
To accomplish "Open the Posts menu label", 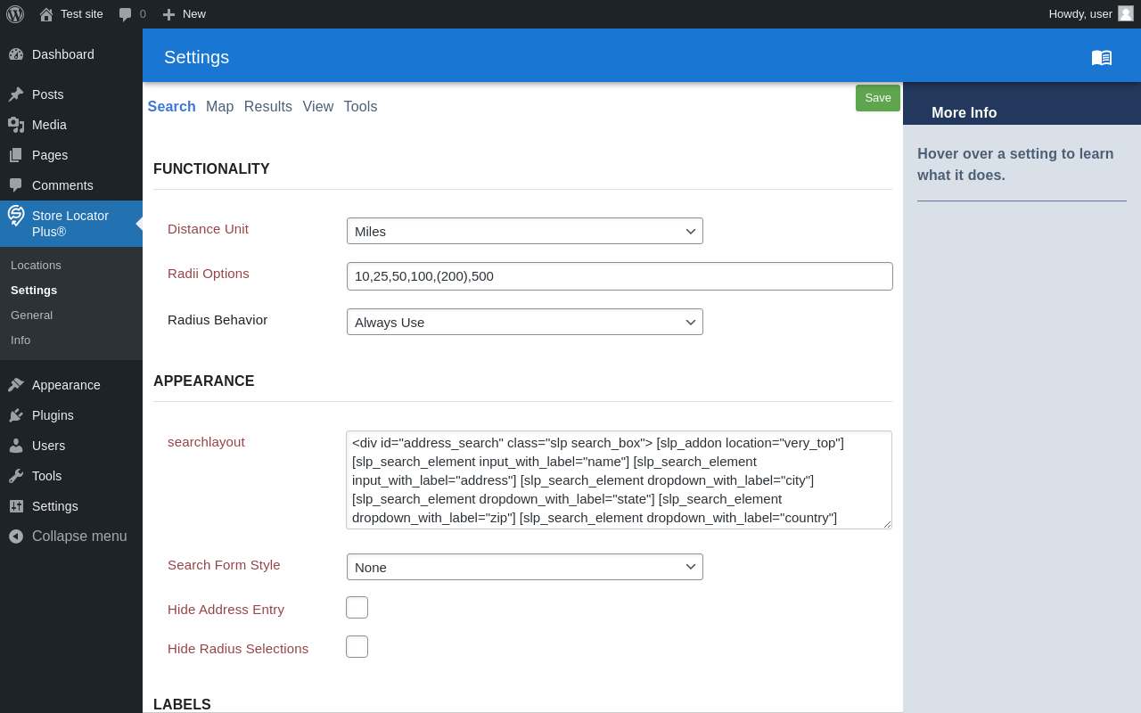I will [48, 94].
